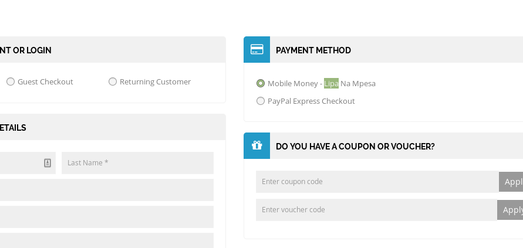Focus the Last Name field
This screenshot has width=523, height=248.
point(137,163)
